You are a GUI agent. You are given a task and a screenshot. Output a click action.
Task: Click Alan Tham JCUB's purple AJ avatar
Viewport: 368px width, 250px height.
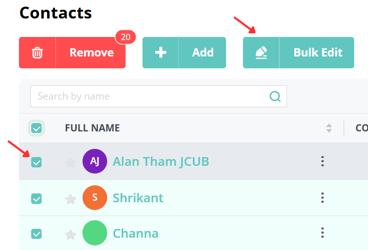click(95, 162)
